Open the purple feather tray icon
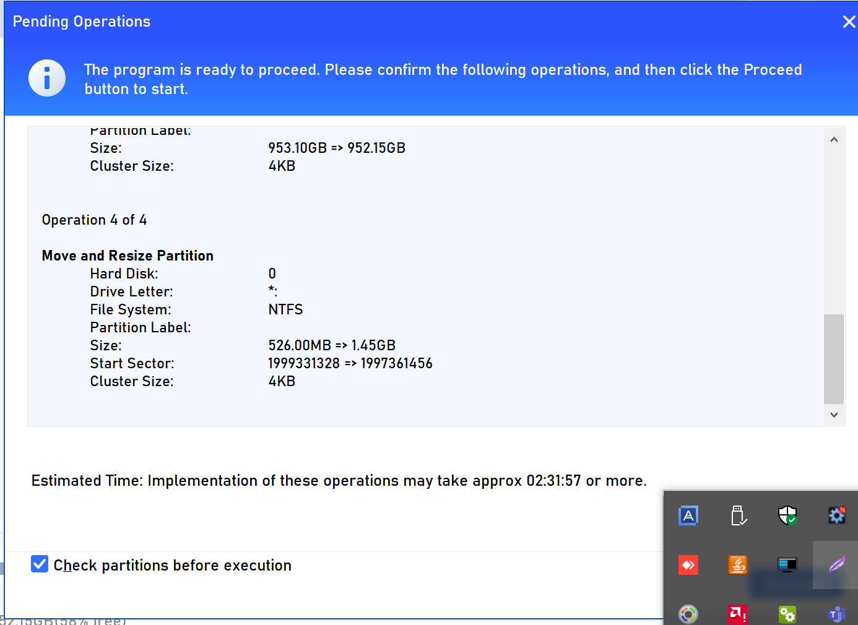 [x=837, y=565]
